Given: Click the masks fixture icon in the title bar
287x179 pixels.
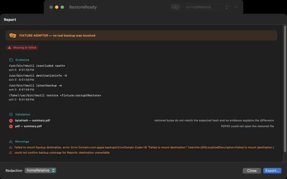Looking at the screenshot, I should (x=175, y=7).
